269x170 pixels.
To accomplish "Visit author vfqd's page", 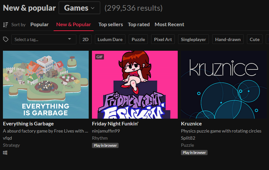I will point(7,138).
